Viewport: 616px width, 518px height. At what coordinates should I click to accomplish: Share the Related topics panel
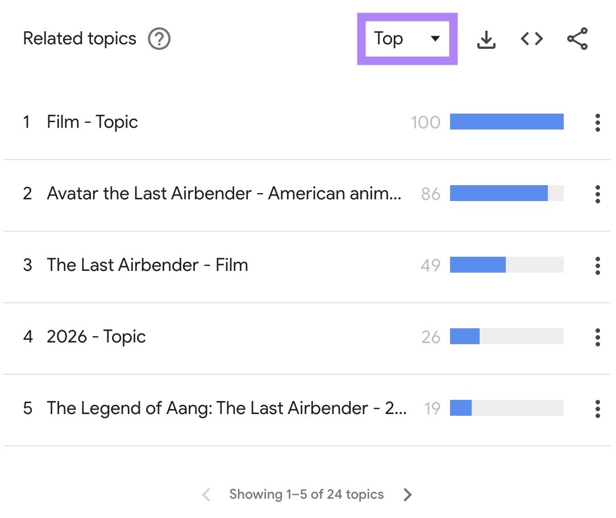point(577,39)
